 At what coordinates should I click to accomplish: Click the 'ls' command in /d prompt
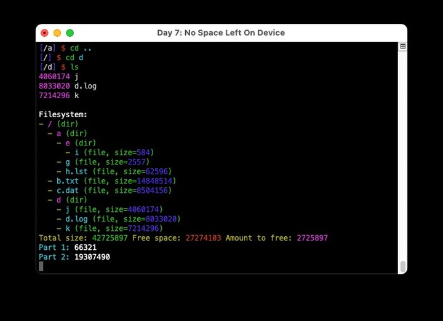pyautogui.click(x=74, y=67)
